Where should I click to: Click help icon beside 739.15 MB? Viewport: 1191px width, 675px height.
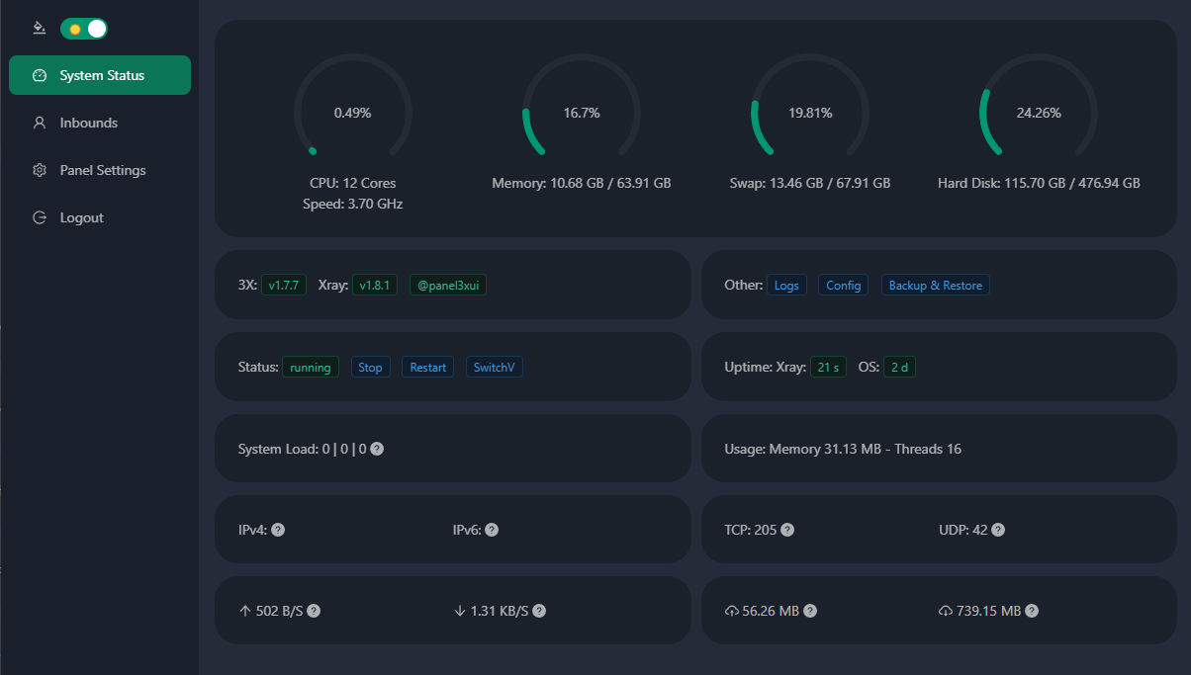tap(1032, 611)
